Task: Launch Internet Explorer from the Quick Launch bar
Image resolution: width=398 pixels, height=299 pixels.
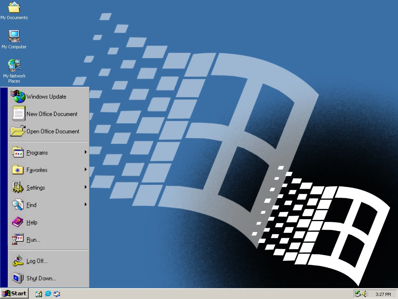Action: (48, 294)
